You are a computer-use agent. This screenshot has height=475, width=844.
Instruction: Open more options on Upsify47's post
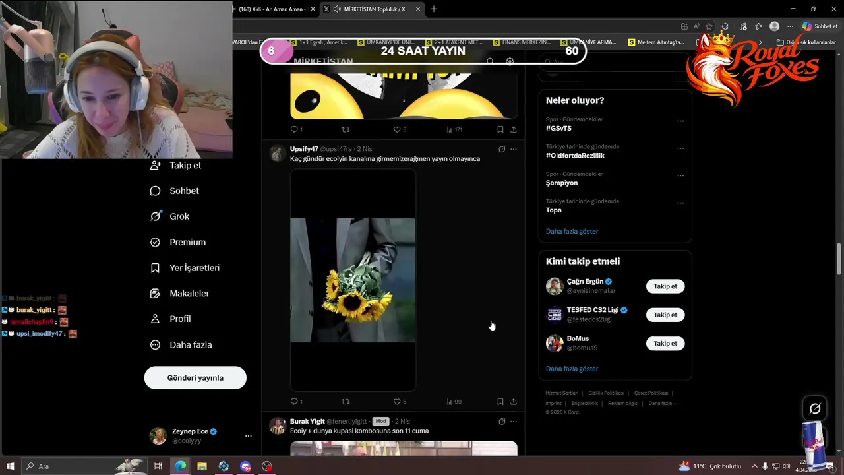pyautogui.click(x=514, y=149)
